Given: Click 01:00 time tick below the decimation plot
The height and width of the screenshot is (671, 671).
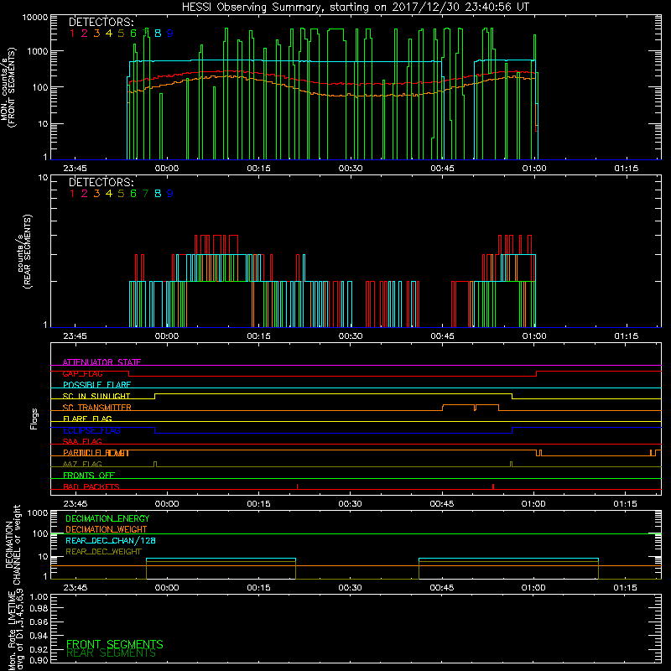Looking at the screenshot, I should [533, 588].
